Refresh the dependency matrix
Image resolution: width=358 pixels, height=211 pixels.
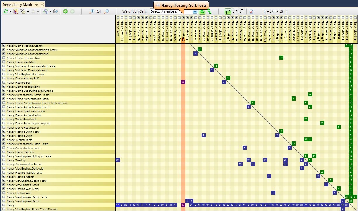(x=6, y=11)
